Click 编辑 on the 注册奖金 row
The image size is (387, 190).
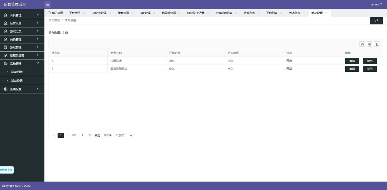[x=352, y=61]
